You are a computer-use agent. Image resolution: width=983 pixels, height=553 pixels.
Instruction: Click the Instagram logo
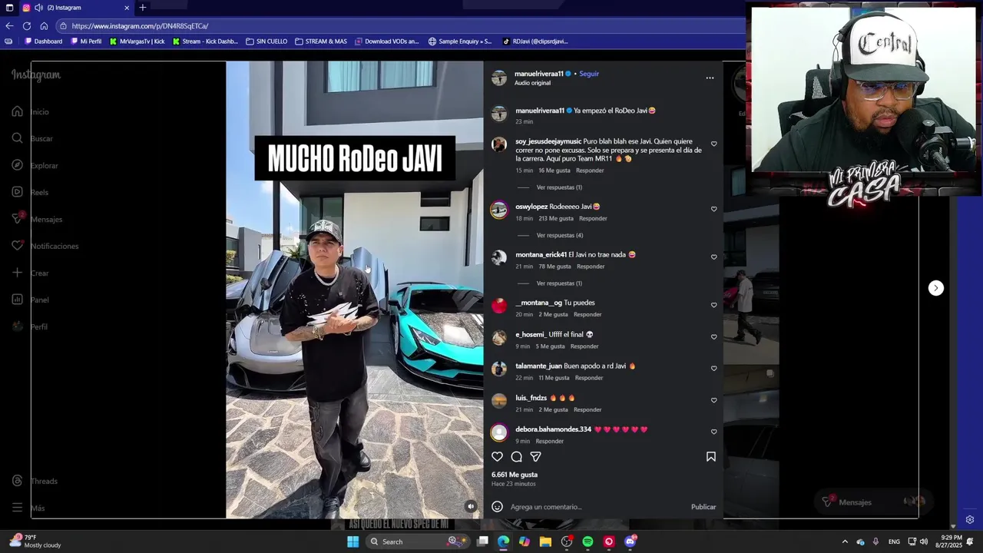(35, 75)
